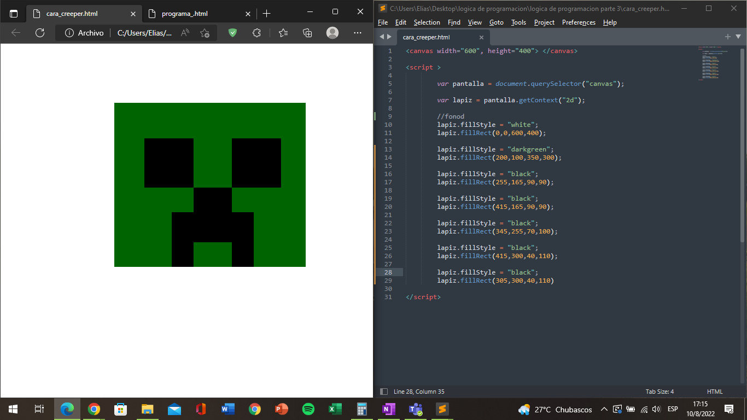
Task: Add this page to favorites star icon
Action: (205, 33)
